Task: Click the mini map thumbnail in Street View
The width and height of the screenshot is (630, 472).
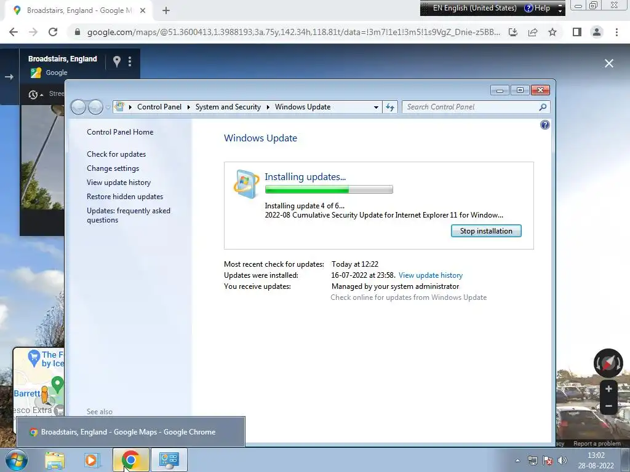Action: coord(39,381)
